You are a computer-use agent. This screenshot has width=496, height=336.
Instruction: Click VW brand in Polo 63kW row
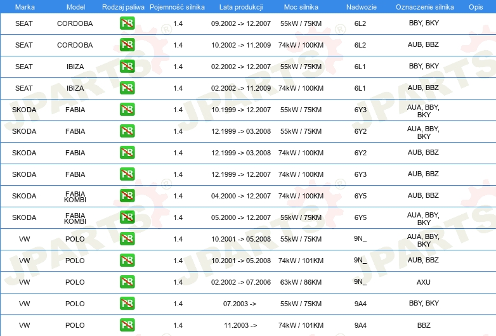pos(24,282)
